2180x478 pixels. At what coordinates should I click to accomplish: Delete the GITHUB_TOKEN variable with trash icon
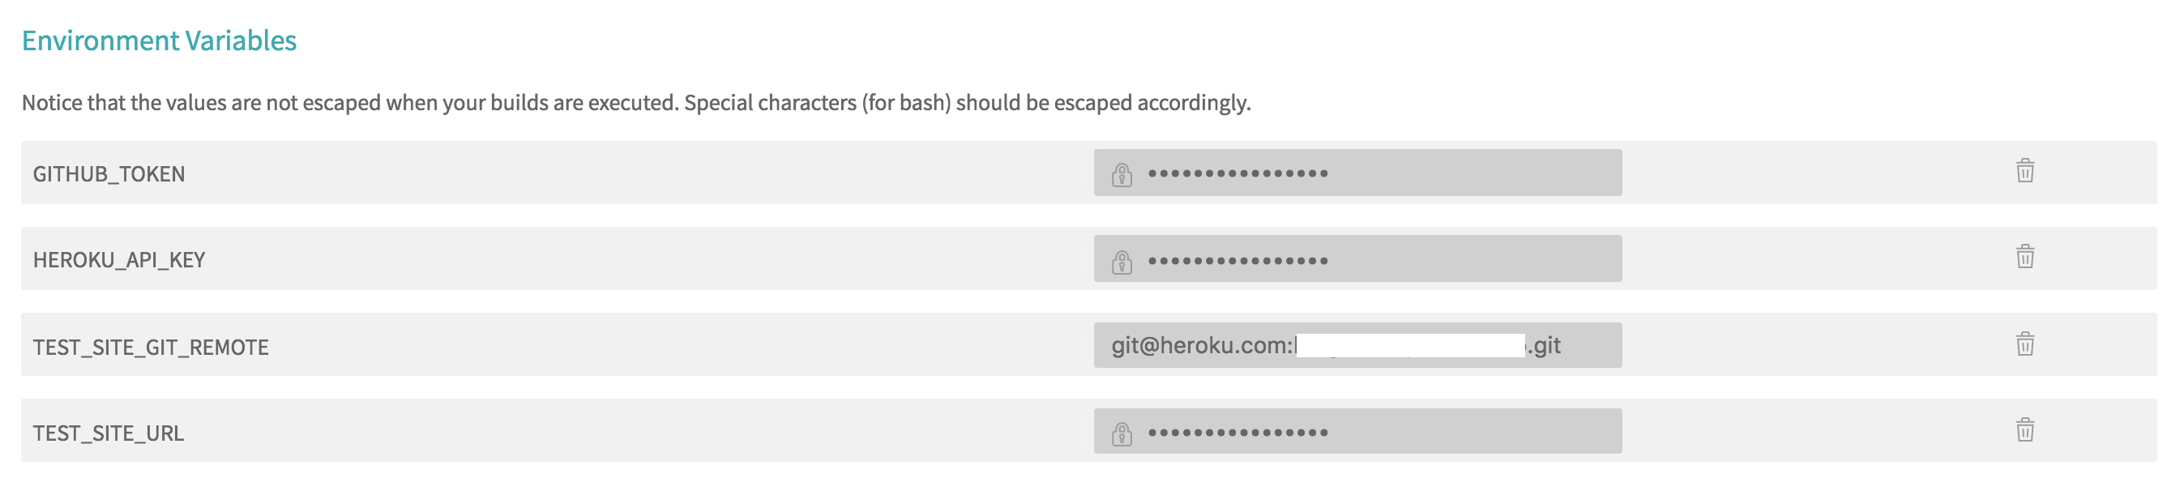coord(2025,171)
